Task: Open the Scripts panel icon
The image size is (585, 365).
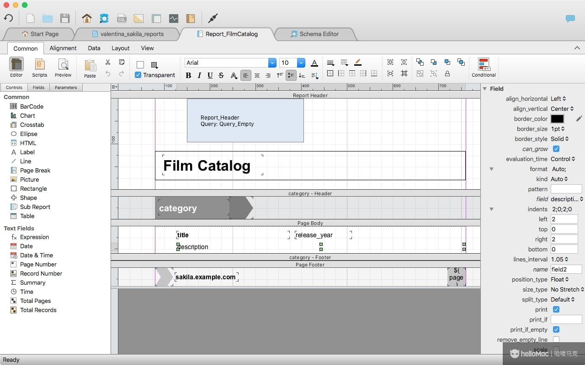Action: pos(40,68)
